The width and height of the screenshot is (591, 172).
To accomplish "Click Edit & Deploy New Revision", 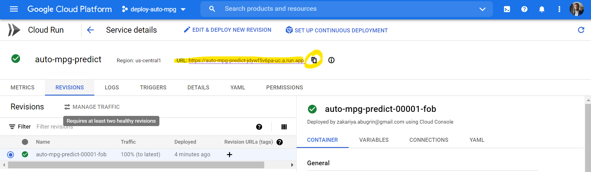I will coord(228,30).
